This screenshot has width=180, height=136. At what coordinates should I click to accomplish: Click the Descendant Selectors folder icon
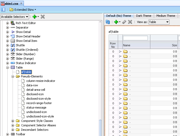[18, 130]
